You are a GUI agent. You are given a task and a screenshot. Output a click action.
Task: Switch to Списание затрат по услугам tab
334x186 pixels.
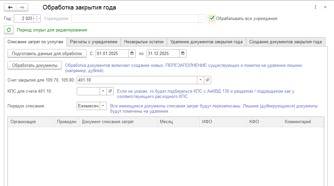coord(35,42)
